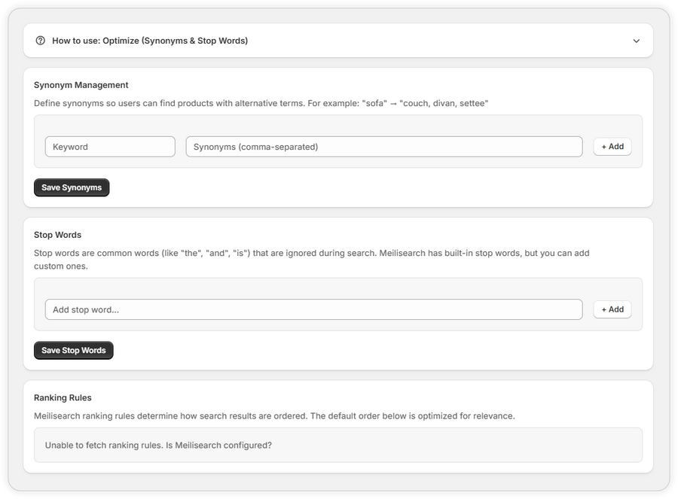Click the Save Stop Words button
Viewport: 678px width, 499px height.
74,351
